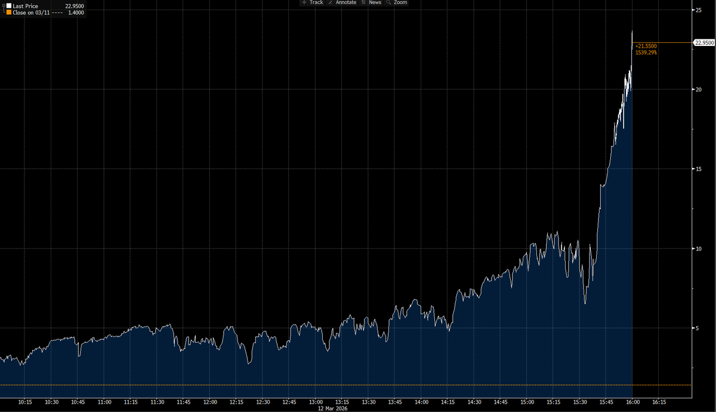Click the 22.9500 last-price axis tag
Image resolution: width=716 pixels, height=412 pixels.
[x=703, y=42]
